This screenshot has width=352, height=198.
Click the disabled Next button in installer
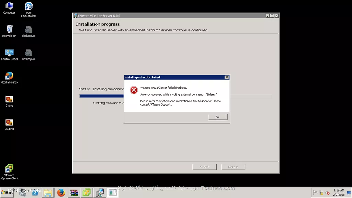[x=233, y=167]
